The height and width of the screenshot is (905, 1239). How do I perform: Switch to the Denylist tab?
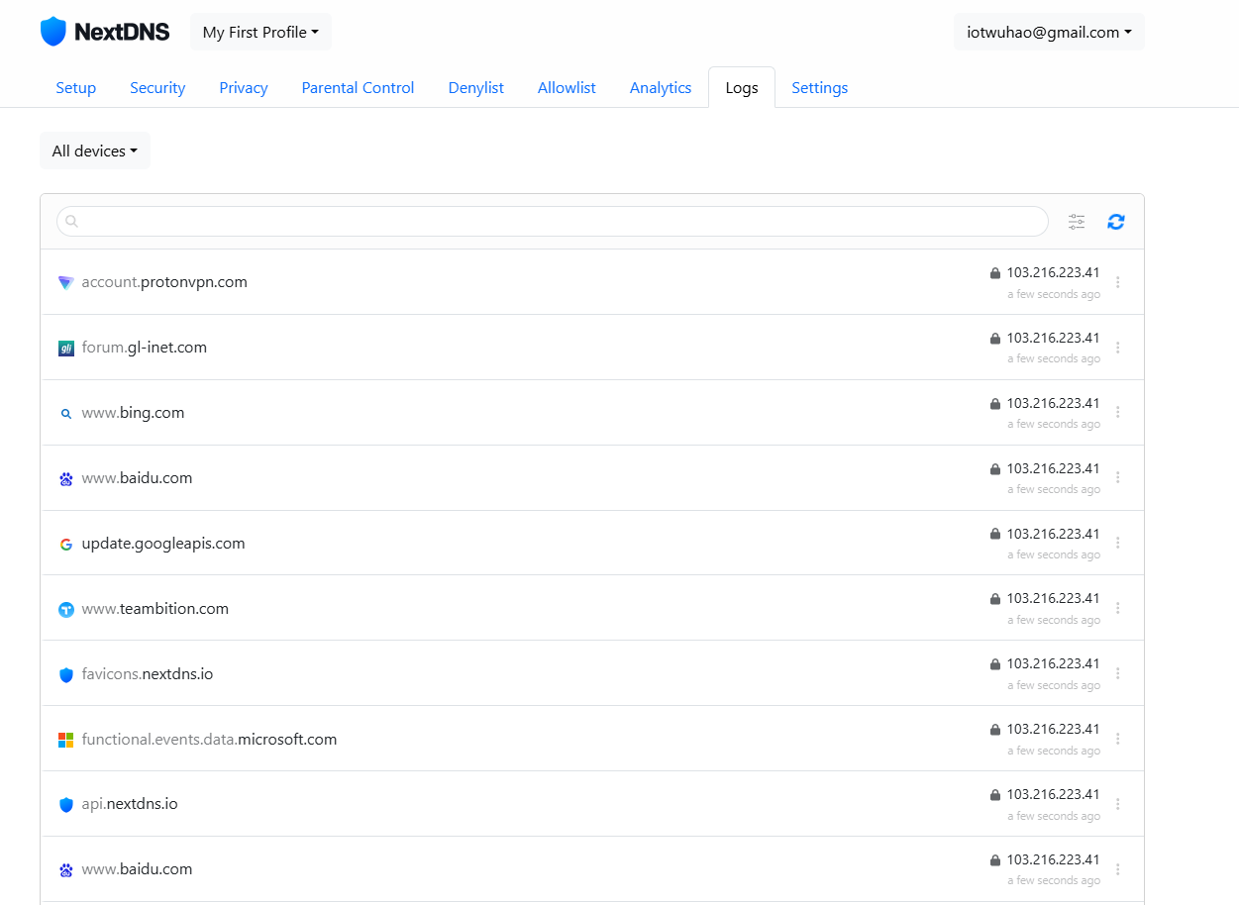pos(476,87)
